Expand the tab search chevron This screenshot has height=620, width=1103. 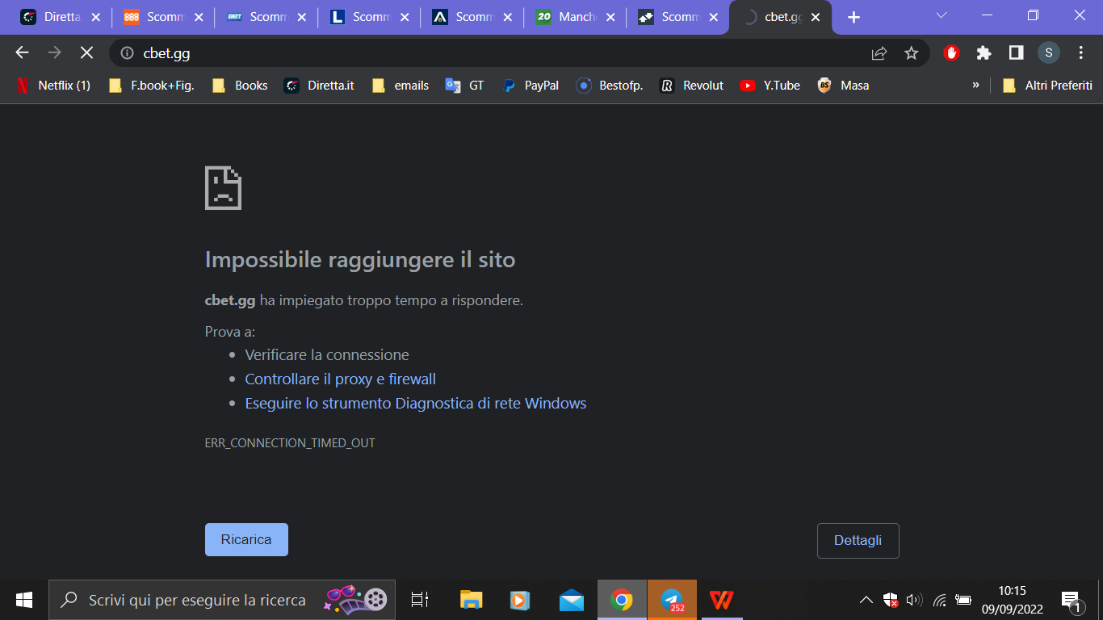click(942, 15)
